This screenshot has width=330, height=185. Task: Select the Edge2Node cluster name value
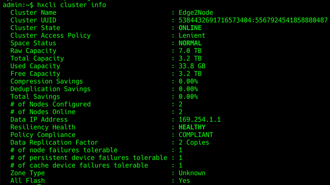(196, 13)
